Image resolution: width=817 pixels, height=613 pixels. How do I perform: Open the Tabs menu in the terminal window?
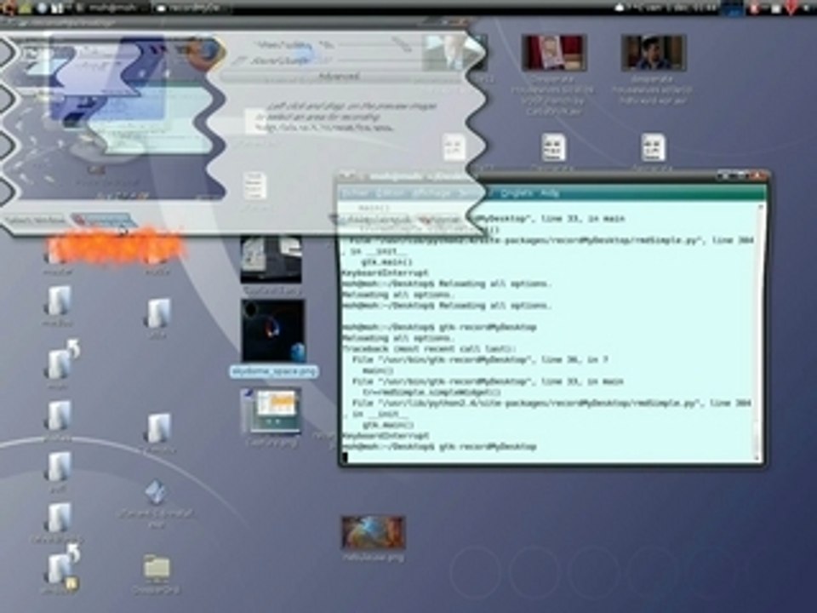pyautogui.click(x=516, y=193)
